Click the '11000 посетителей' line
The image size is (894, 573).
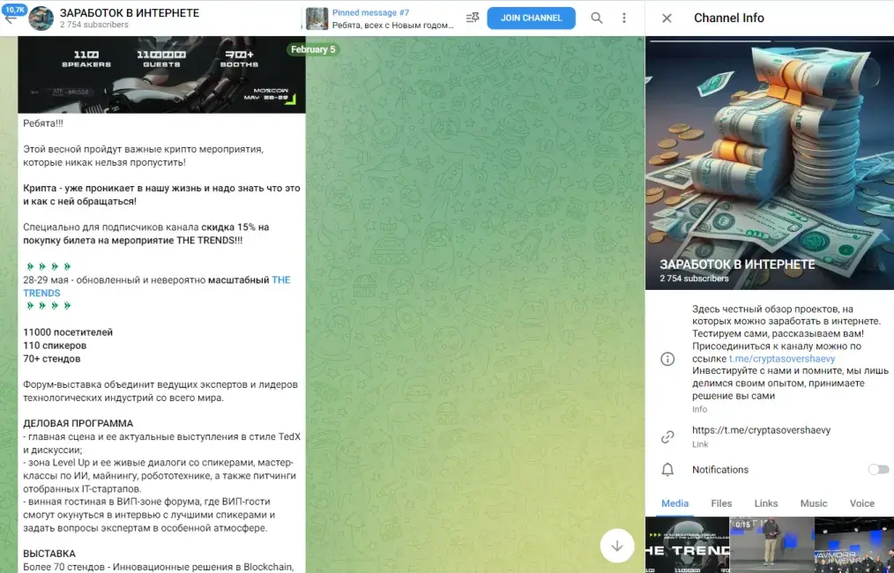pyautogui.click(x=68, y=332)
